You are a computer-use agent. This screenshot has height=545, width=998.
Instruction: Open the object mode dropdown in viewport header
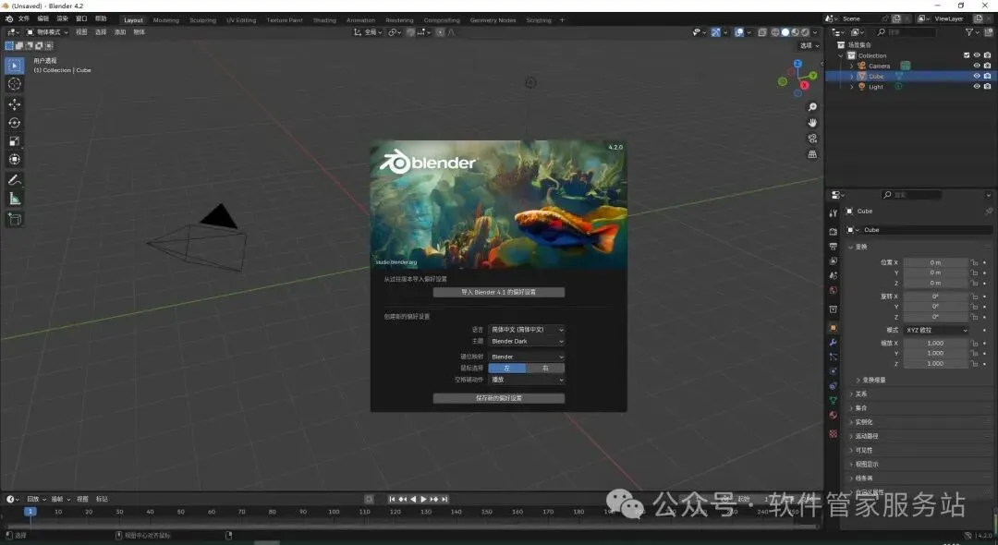[47, 31]
